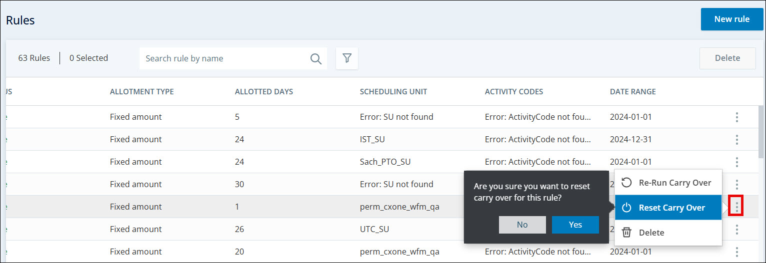This screenshot has height=263, width=766.
Task: Open actions menu for IST_SU row
Action: click(x=736, y=140)
